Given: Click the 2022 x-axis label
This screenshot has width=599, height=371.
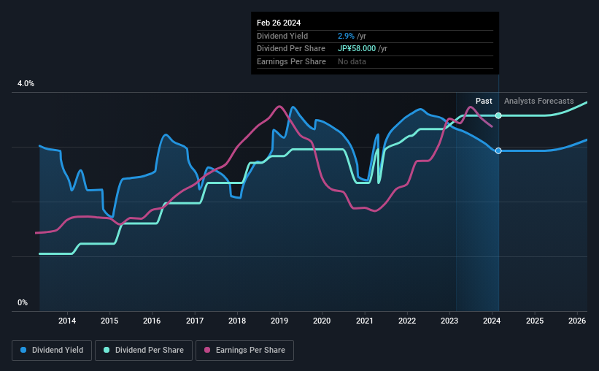Looking at the screenshot, I should pyautogui.click(x=407, y=321).
